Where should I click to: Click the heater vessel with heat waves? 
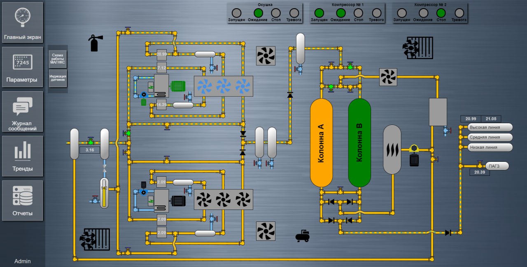pos(392,149)
